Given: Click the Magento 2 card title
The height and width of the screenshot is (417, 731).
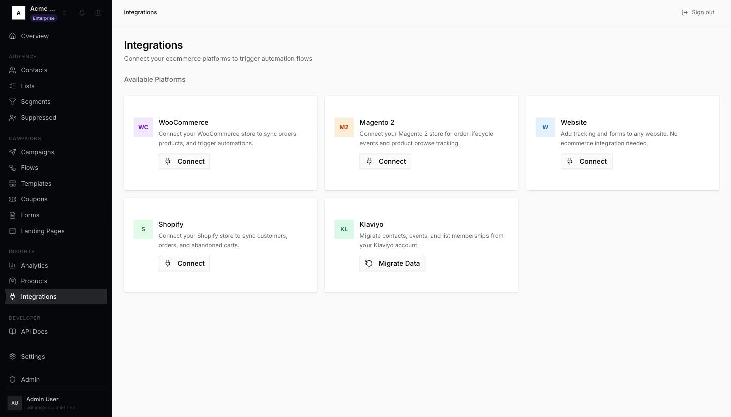Looking at the screenshot, I should (377, 122).
